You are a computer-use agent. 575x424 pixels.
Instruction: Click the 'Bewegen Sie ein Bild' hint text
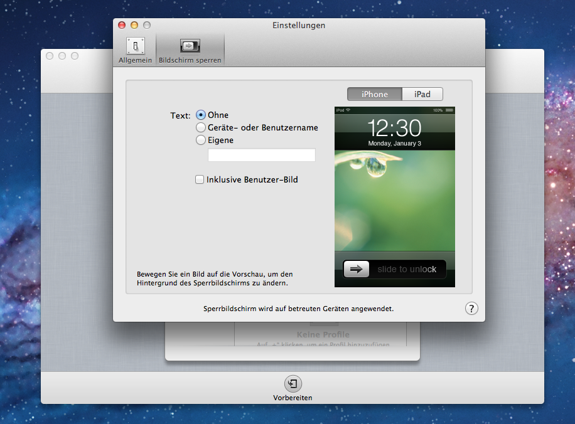click(215, 278)
